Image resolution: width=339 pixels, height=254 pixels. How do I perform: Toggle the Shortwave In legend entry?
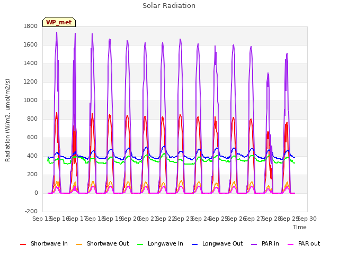click(x=44, y=243)
